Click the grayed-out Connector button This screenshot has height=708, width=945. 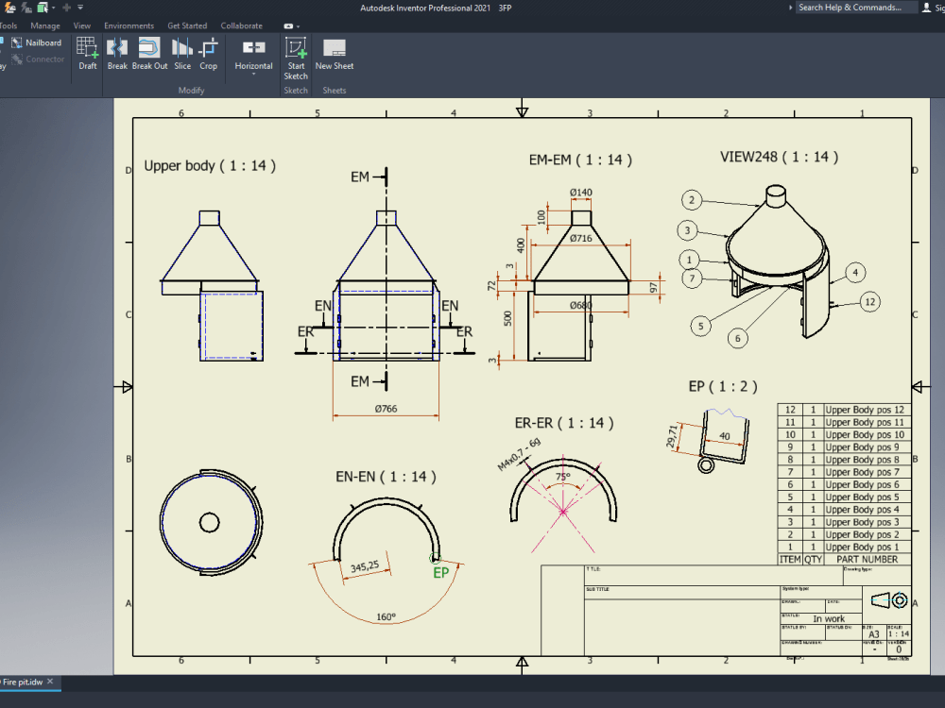[38, 59]
